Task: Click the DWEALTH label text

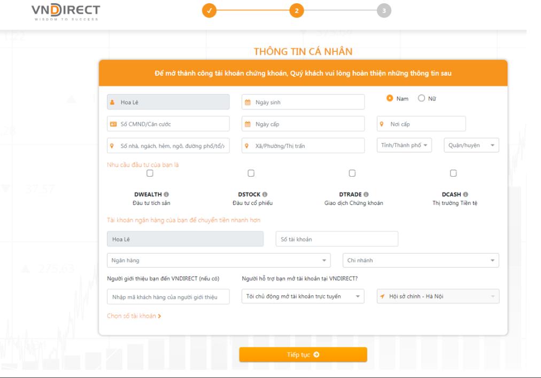Action: click(148, 194)
